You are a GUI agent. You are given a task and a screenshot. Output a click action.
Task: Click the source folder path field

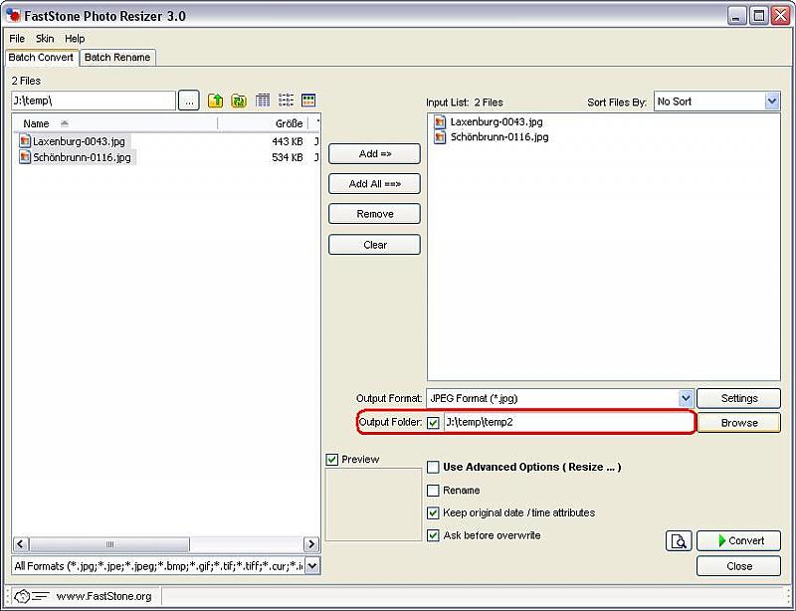point(94,101)
